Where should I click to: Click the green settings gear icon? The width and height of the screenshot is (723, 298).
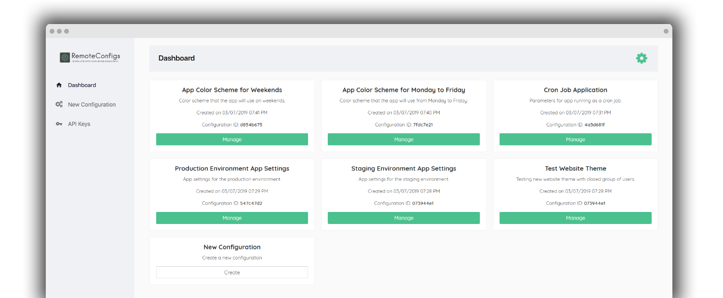[x=641, y=58]
